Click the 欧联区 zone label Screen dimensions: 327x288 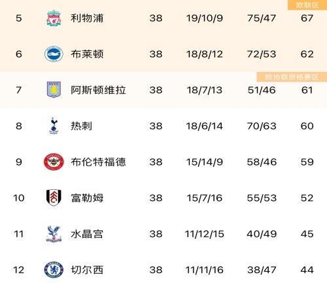coord(307,5)
